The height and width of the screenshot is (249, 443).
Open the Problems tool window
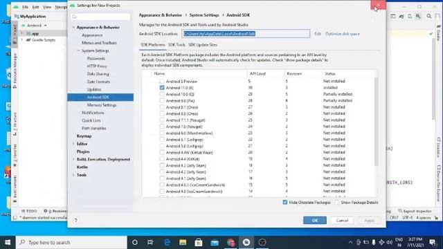click(55, 211)
